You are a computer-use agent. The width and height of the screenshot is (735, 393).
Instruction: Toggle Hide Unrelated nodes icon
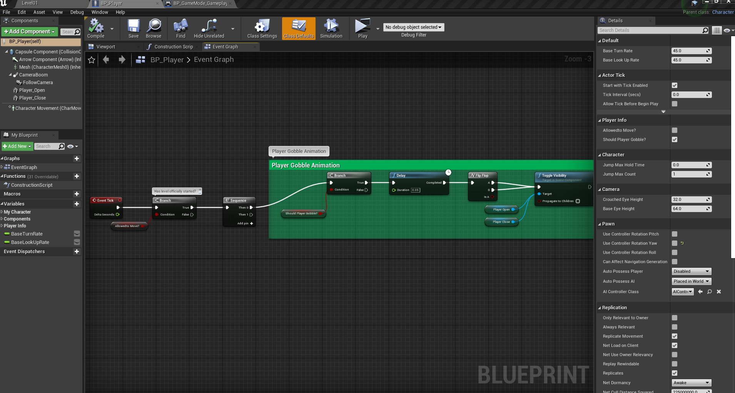click(x=209, y=26)
